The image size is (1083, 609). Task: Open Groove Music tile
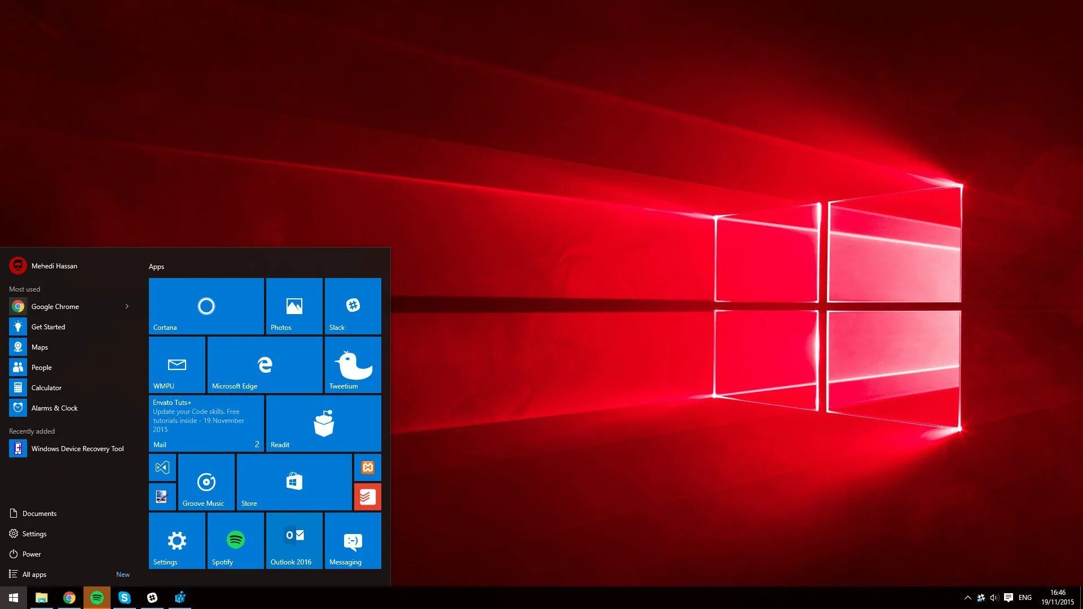pos(206,482)
